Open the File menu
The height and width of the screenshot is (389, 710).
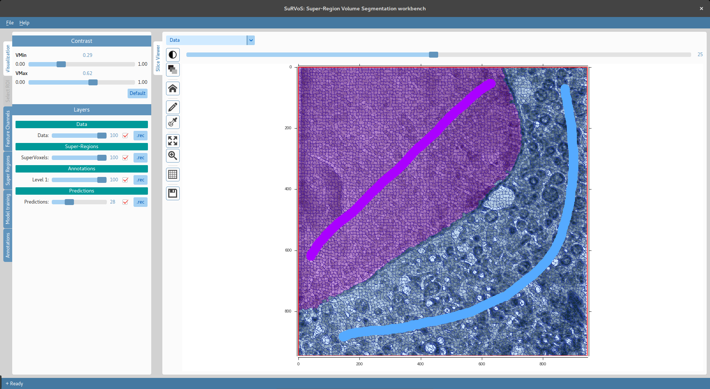point(10,23)
